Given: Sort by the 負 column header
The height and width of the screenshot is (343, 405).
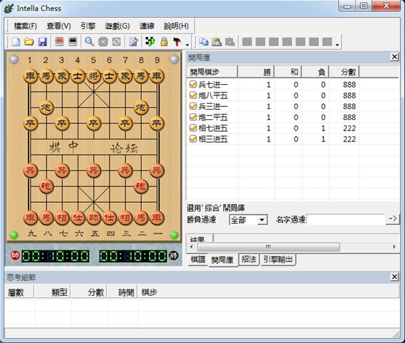Looking at the screenshot, I should click(315, 72).
